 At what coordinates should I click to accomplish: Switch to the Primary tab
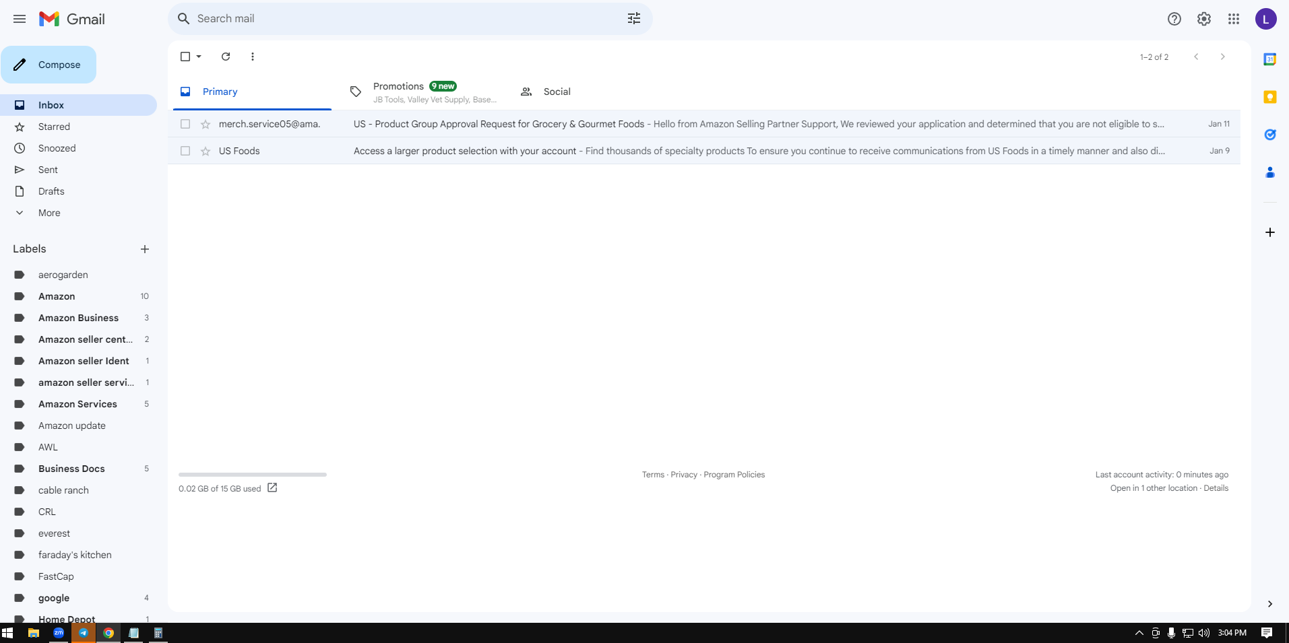pos(252,92)
